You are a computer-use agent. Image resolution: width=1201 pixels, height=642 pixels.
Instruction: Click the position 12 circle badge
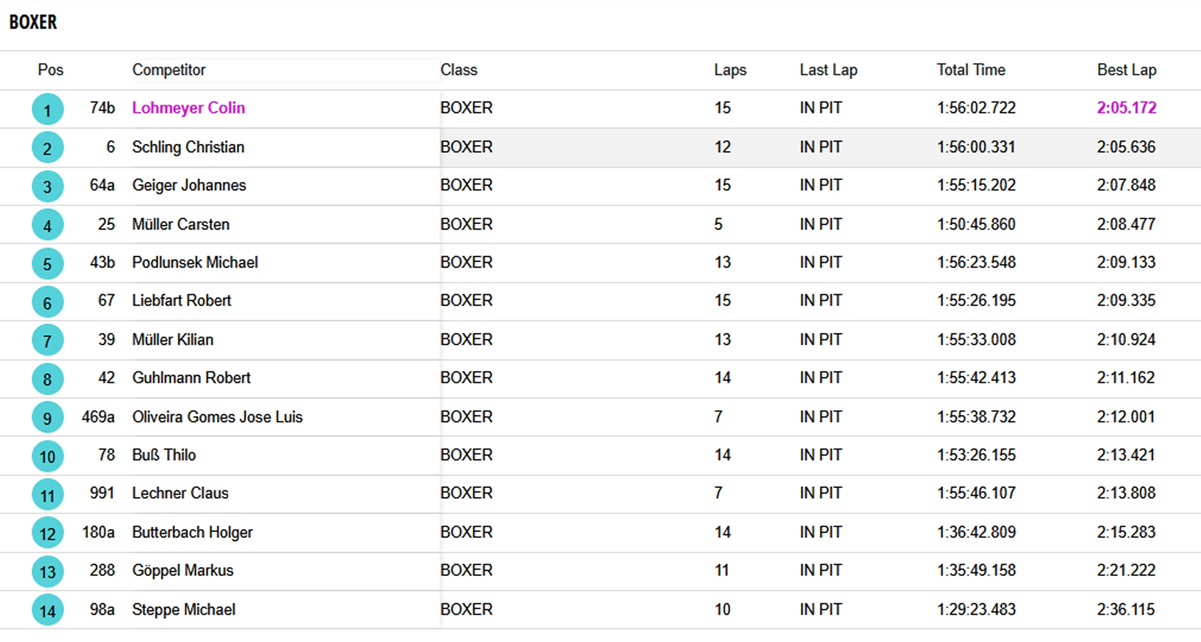pos(48,533)
